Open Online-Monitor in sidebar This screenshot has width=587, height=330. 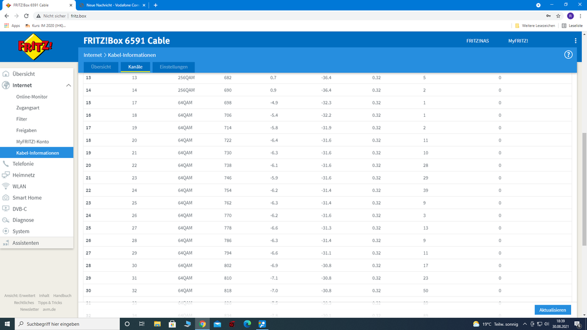click(x=32, y=96)
